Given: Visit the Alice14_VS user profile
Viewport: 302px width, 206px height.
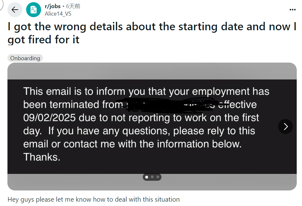Looking at the screenshot, I should click(58, 13).
